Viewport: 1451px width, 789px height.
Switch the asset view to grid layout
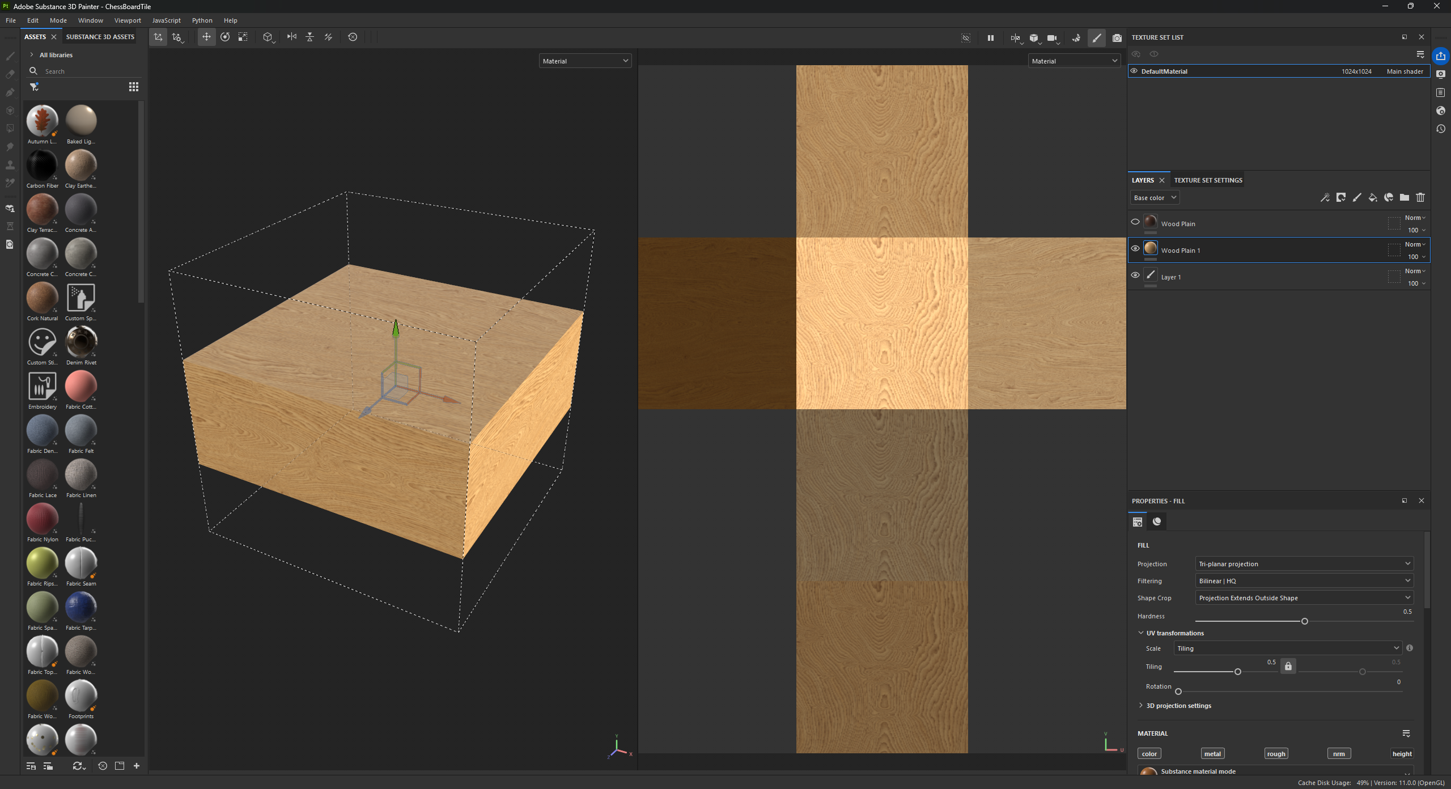134,87
